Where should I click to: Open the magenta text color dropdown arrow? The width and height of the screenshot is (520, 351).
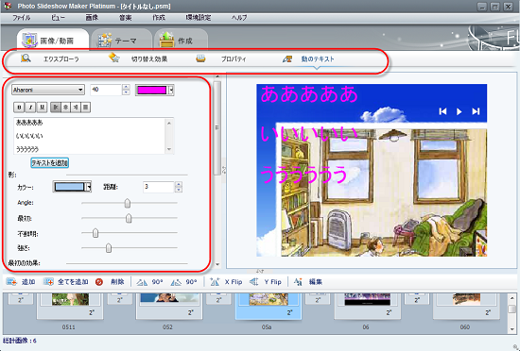[171, 90]
